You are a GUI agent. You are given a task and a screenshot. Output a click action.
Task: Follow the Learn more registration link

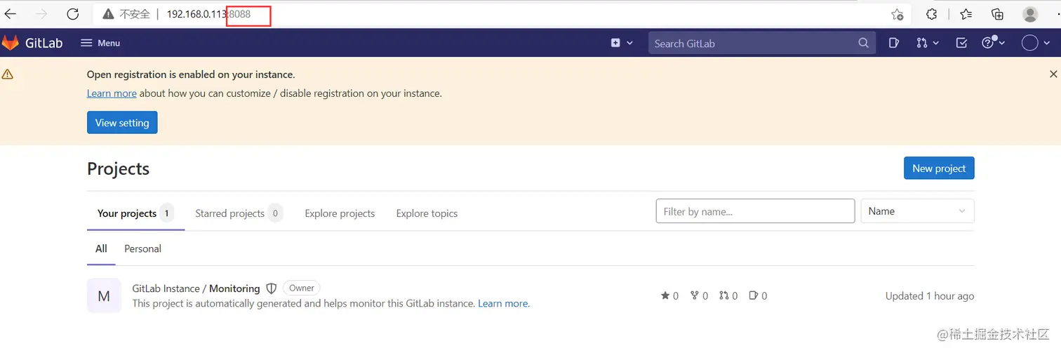pos(112,93)
